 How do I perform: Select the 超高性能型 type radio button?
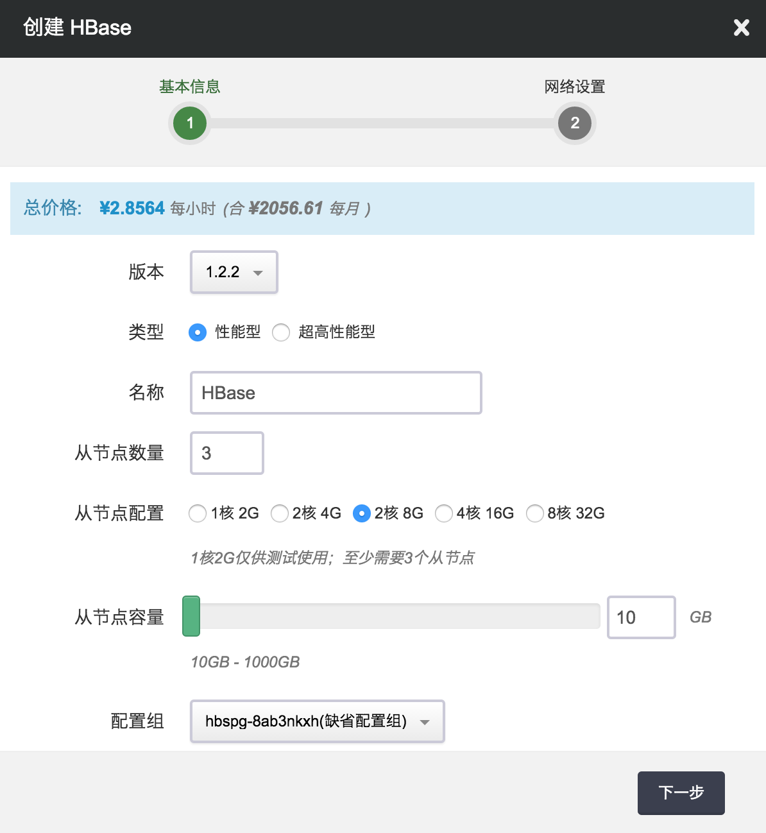(x=281, y=332)
